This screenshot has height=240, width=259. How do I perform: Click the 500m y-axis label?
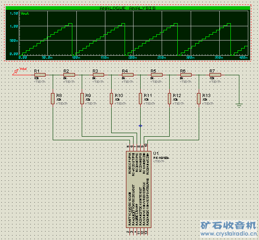[14, 41]
